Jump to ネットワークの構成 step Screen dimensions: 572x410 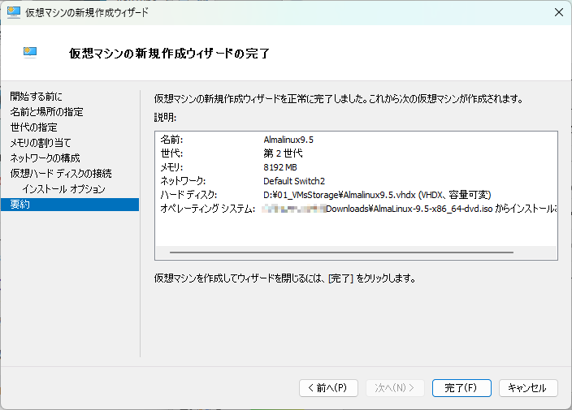(x=45, y=158)
